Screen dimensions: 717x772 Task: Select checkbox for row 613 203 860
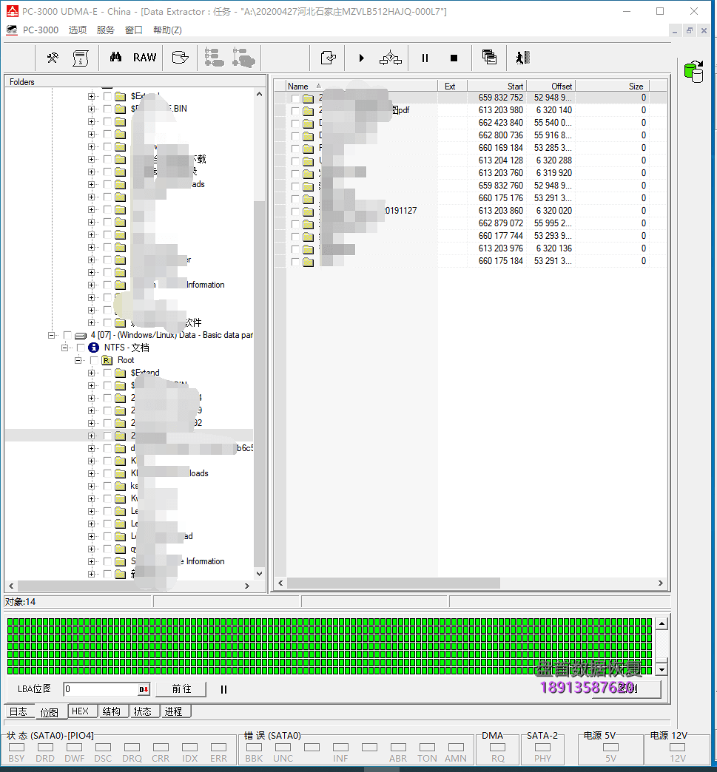(295, 211)
